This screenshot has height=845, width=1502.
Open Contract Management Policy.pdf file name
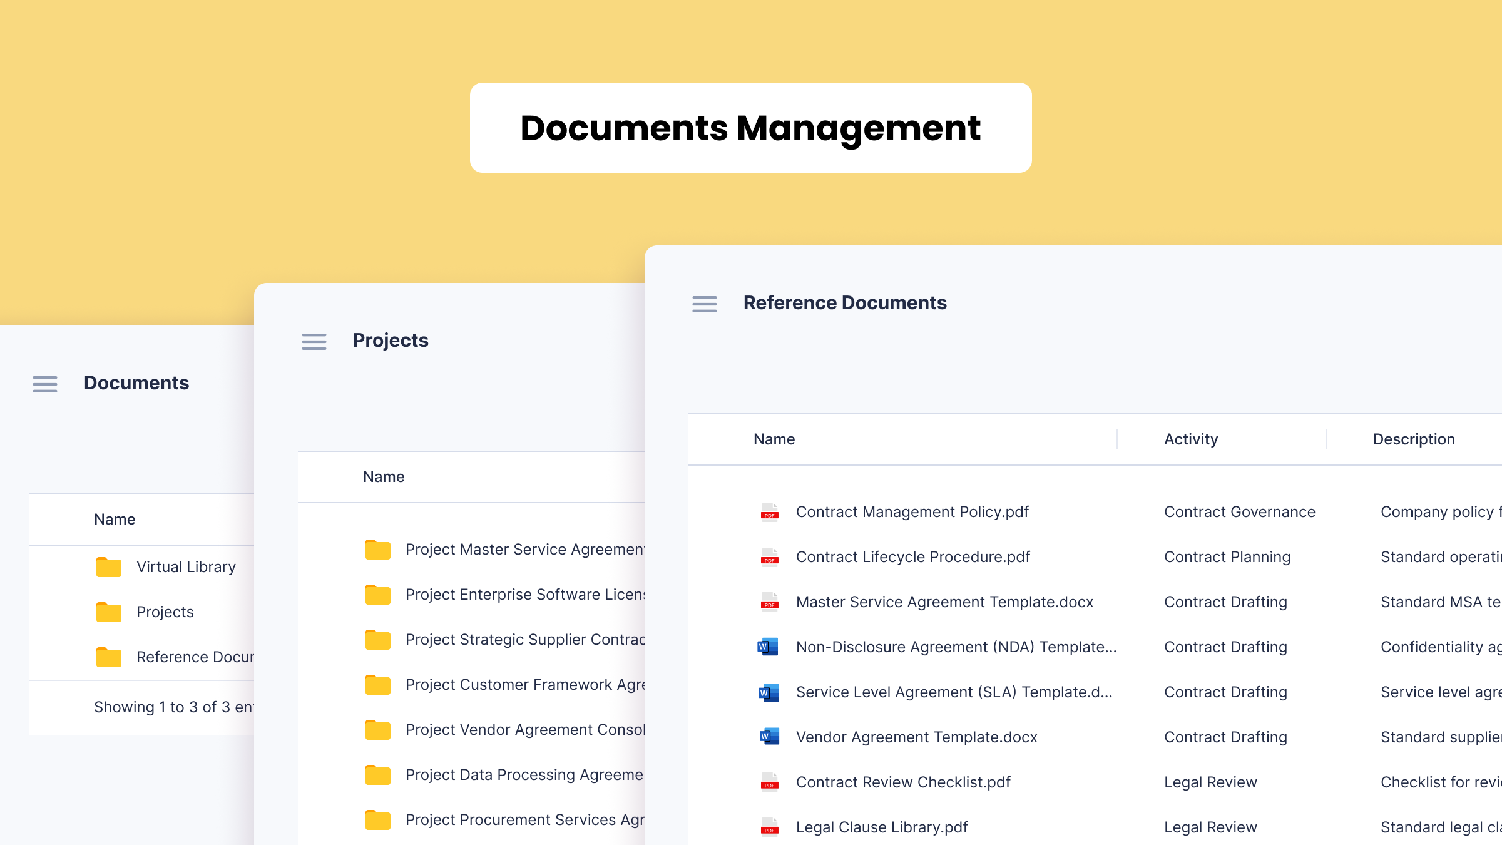pos(912,512)
